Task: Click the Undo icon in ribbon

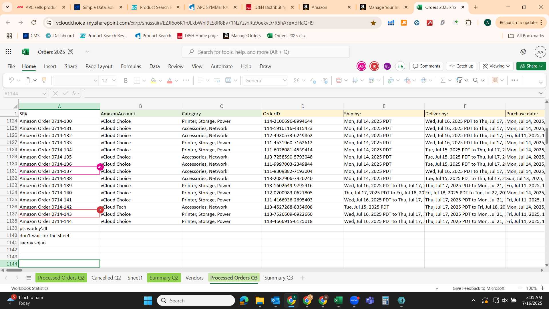Action: tap(11, 80)
